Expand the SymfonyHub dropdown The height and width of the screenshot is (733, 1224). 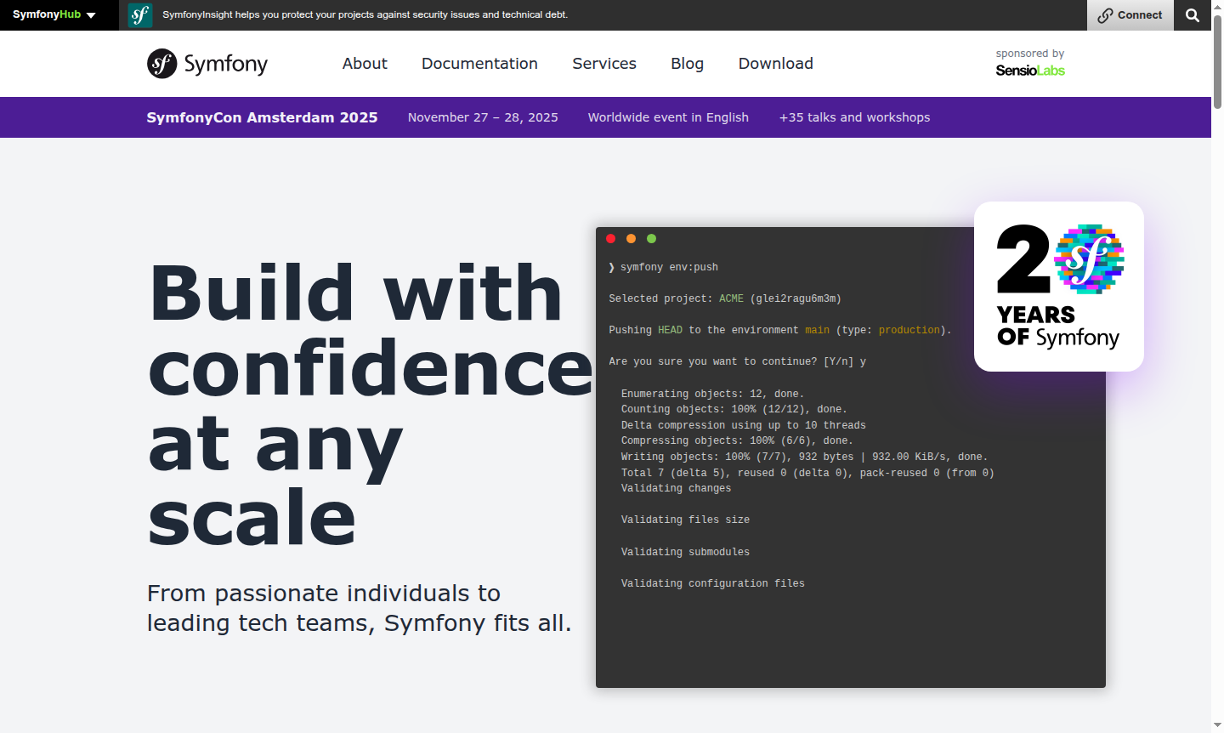[51, 14]
